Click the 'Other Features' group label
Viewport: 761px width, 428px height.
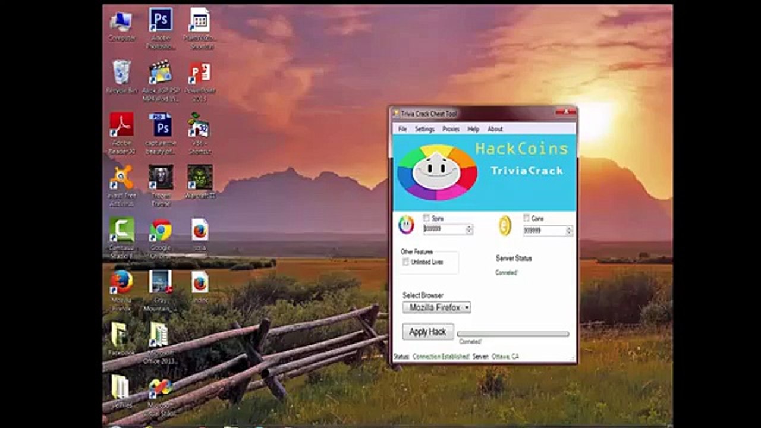pos(417,252)
